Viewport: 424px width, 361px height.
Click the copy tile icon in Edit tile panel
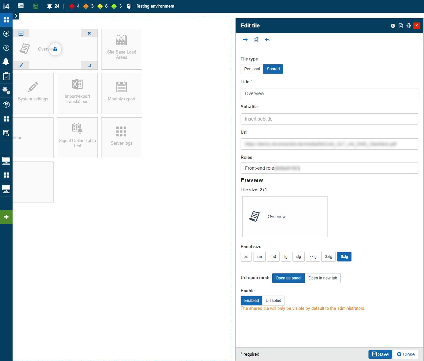click(256, 40)
